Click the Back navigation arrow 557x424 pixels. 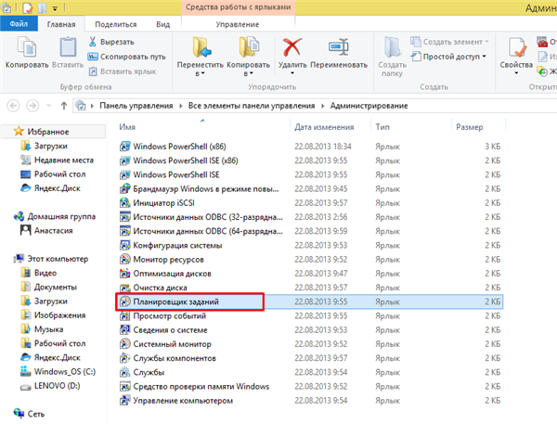[x=14, y=106]
